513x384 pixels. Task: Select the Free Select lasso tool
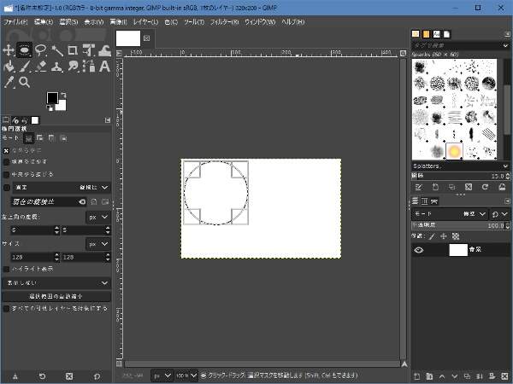pos(40,50)
